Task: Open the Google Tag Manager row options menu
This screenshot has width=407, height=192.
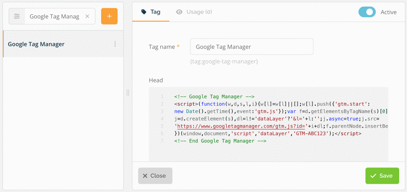Action: coord(115,44)
